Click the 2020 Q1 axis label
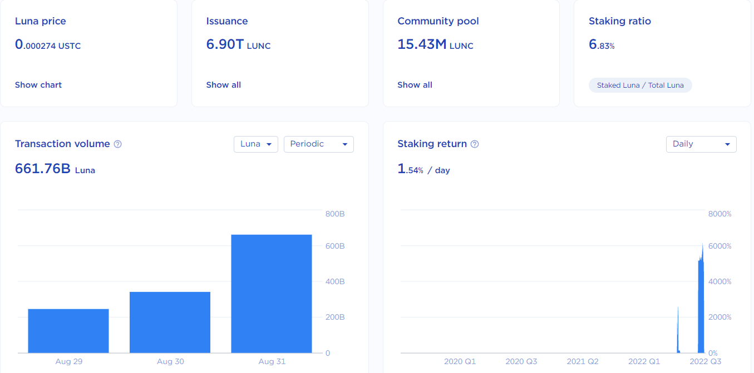The width and height of the screenshot is (754, 373). 460,361
